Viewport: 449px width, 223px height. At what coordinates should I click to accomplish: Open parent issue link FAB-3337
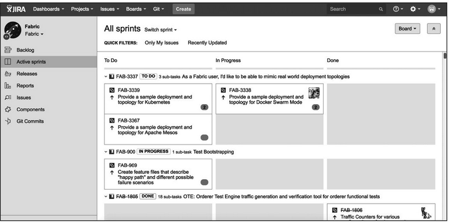click(127, 77)
